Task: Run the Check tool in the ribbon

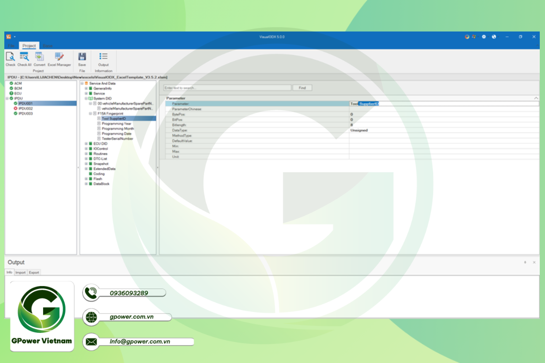Action: pyautogui.click(x=11, y=59)
